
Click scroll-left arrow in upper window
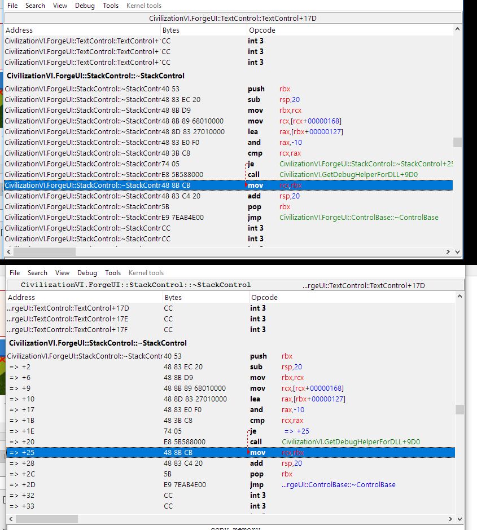(x=9, y=251)
